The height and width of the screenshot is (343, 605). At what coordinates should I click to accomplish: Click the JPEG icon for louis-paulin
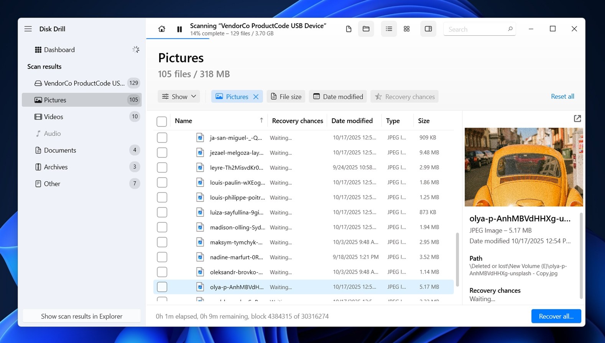200,182
